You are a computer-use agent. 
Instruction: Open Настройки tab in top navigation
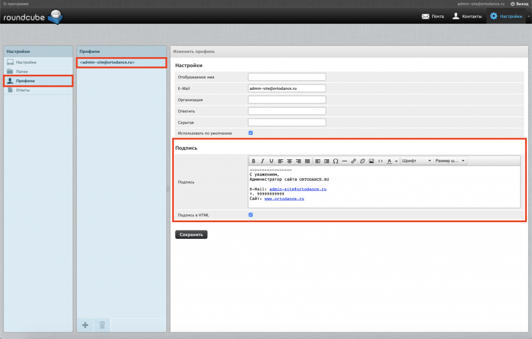(506, 16)
